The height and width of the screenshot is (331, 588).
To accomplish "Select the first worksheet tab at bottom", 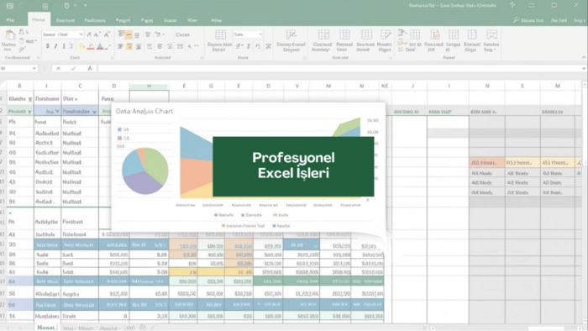I will point(46,328).
